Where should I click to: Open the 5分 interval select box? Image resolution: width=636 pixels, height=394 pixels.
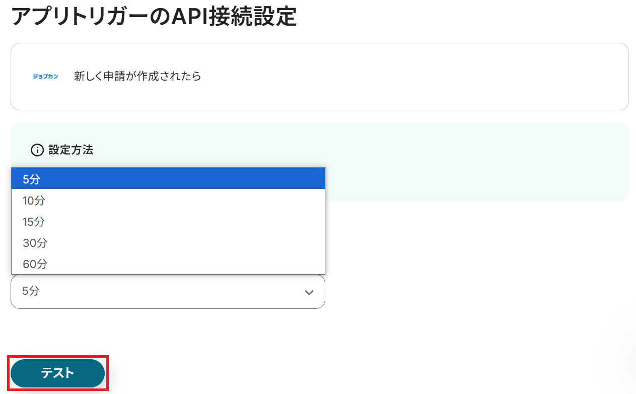click(168, 291)
